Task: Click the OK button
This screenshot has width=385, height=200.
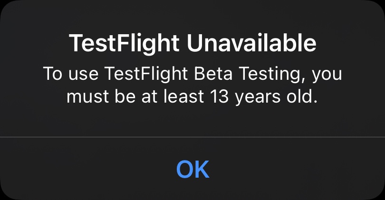Action: 192,169
